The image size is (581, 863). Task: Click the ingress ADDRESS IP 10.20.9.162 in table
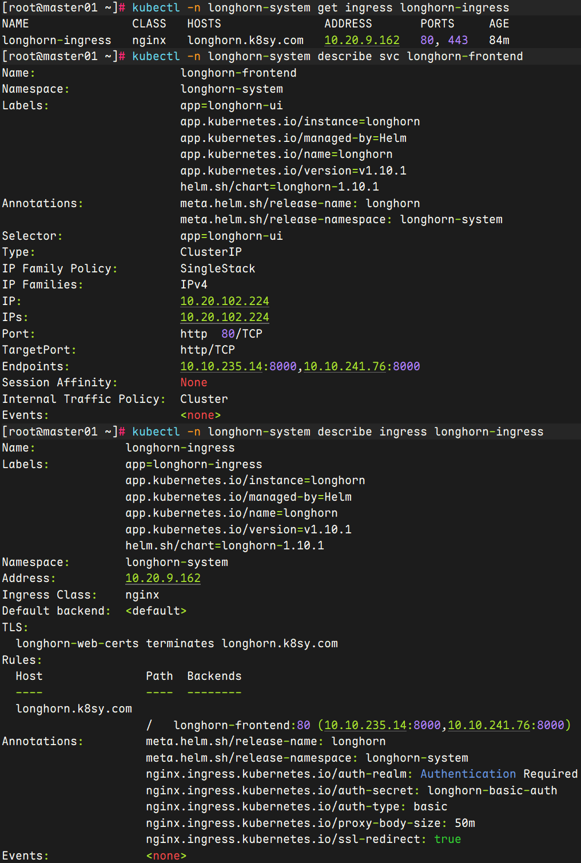click(x=361, y=40)
